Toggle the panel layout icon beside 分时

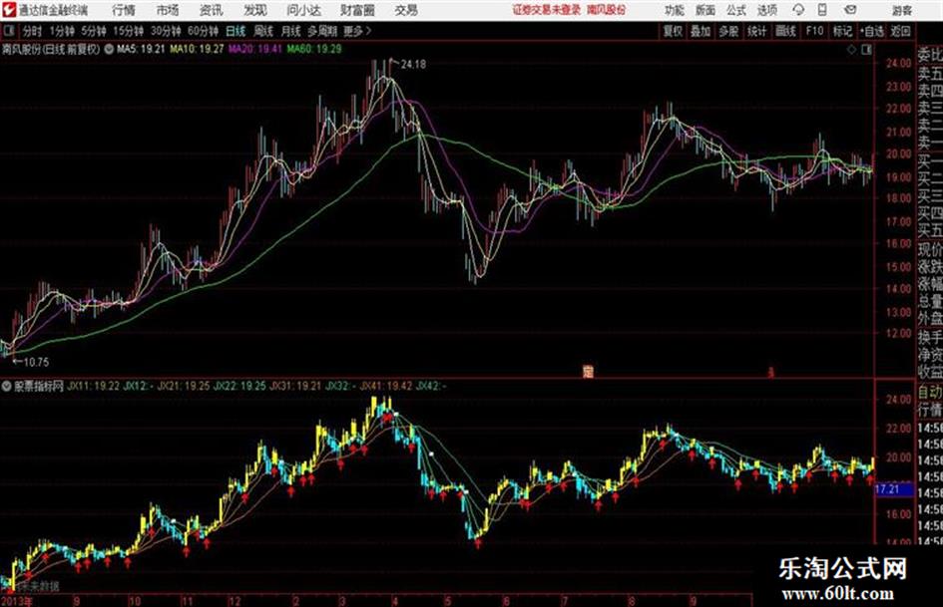tap(9, 31)
